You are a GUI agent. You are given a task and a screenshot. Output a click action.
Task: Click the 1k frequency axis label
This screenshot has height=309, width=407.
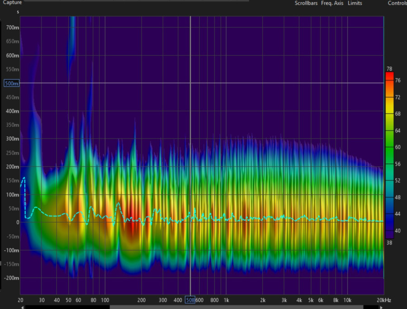click(x=227, y=300)
